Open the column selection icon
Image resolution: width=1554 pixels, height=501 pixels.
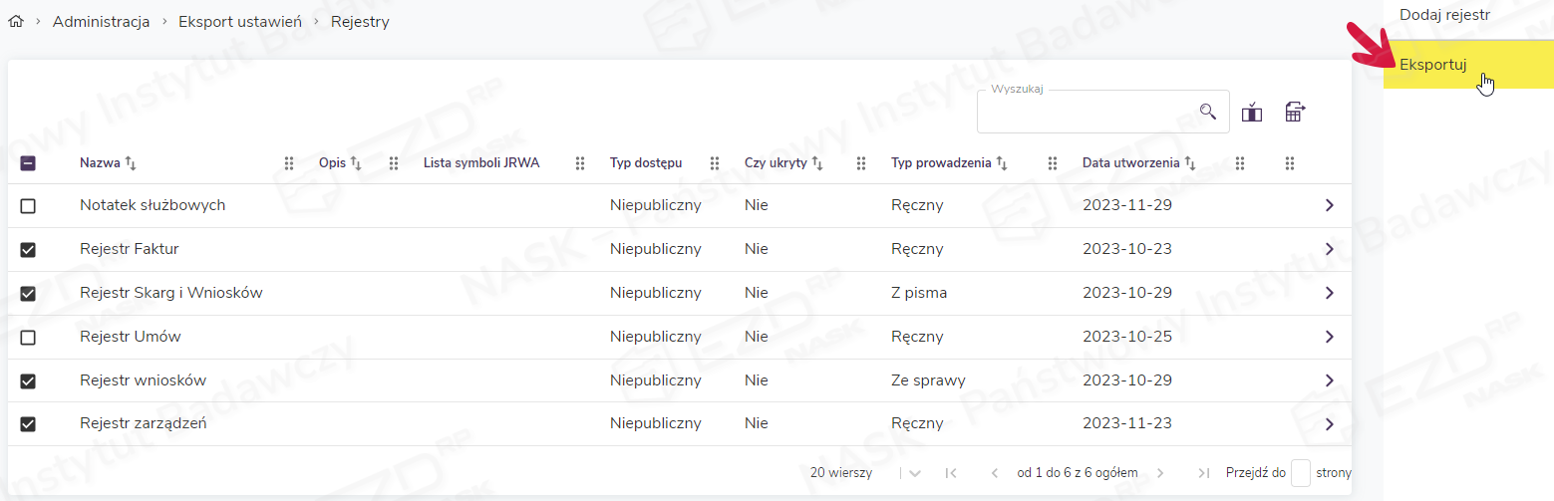tap(1252, 113)
